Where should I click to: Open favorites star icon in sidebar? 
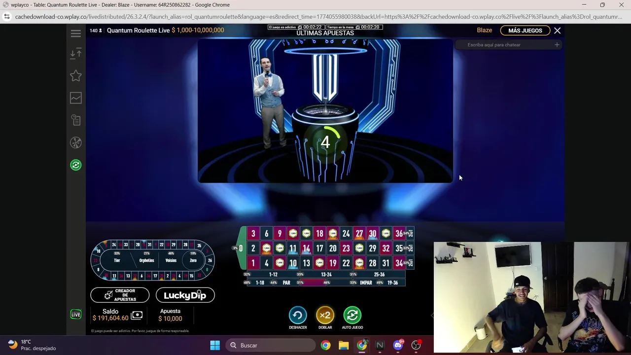tap(75, 75)
